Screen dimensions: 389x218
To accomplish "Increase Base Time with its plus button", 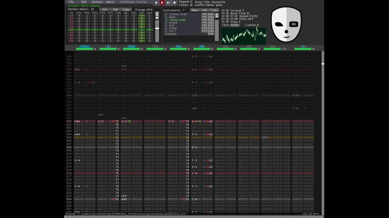I will tap(227, 13).
